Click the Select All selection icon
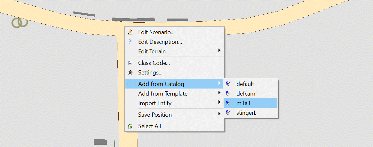 (130, 126)
